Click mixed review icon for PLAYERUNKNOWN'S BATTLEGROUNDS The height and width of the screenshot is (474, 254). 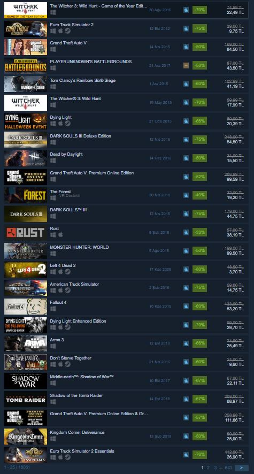pos(186,65)
